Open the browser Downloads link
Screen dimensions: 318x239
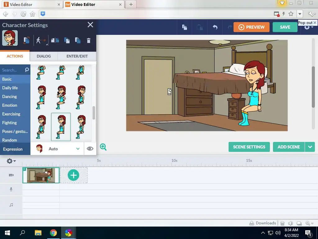[263, 223]
